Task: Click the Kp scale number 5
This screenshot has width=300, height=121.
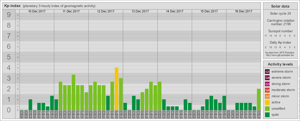Action: coord(9,57)
